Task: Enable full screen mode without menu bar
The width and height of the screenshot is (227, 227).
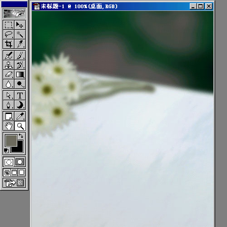Action: coord(22,173)
